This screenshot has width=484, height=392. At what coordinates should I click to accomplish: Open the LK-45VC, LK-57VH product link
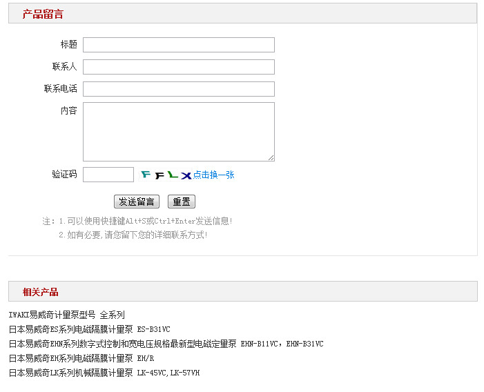coord(104,373)
